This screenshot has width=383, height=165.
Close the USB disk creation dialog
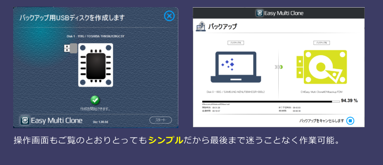point(169,16)
